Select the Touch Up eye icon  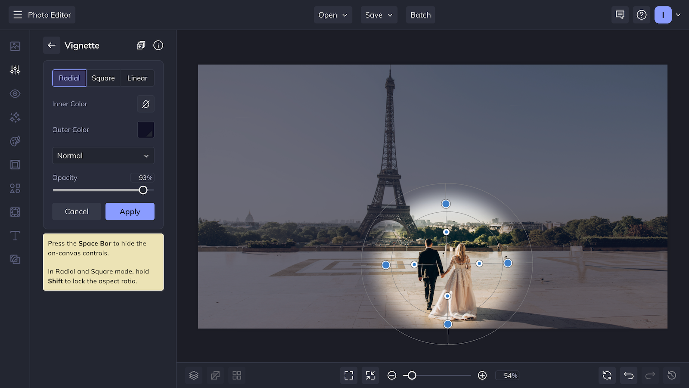(x=15, y=93)
